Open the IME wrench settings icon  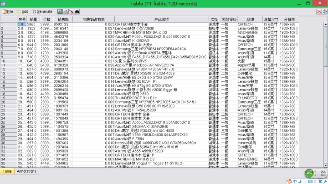325,181
